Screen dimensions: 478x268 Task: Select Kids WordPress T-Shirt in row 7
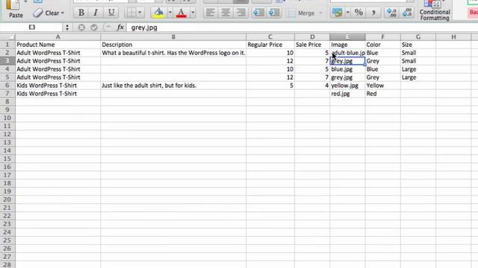pyautogui.click(x=58, y=94)
